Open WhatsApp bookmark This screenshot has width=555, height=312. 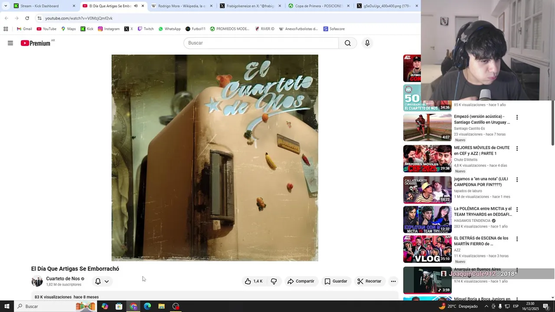point(170,29)
